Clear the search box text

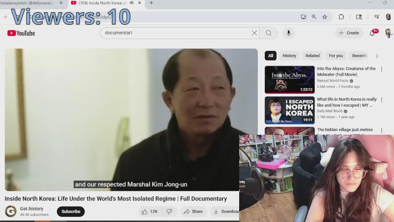pos(254,33)
